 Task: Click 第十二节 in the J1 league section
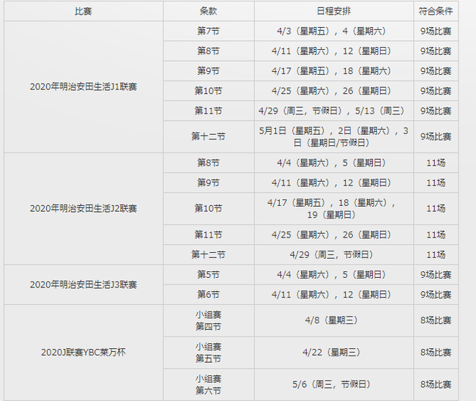tap(209, 136)
